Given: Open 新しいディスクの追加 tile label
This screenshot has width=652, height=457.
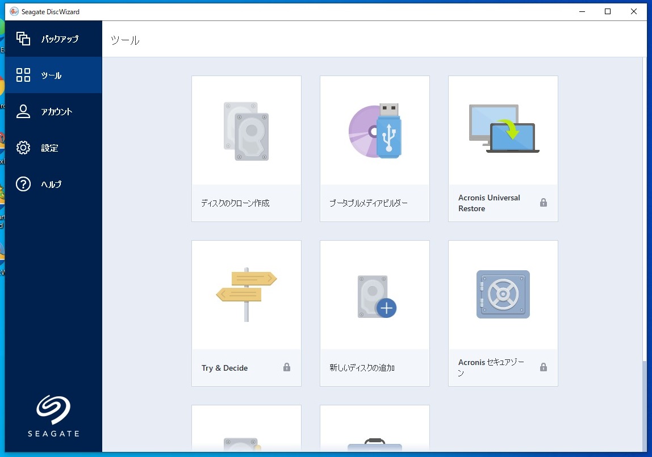Looking at the screenshot, I should pyautogui.click(x=362, y=368).
